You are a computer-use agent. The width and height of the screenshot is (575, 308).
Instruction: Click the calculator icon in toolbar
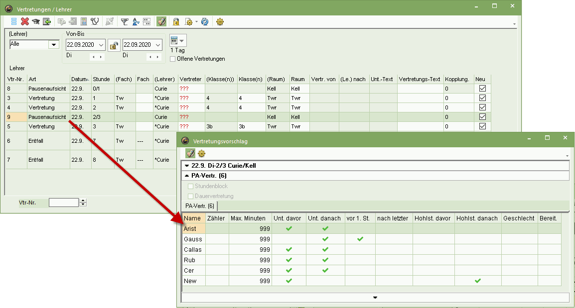pyautogui.click(x=84, y=21)
